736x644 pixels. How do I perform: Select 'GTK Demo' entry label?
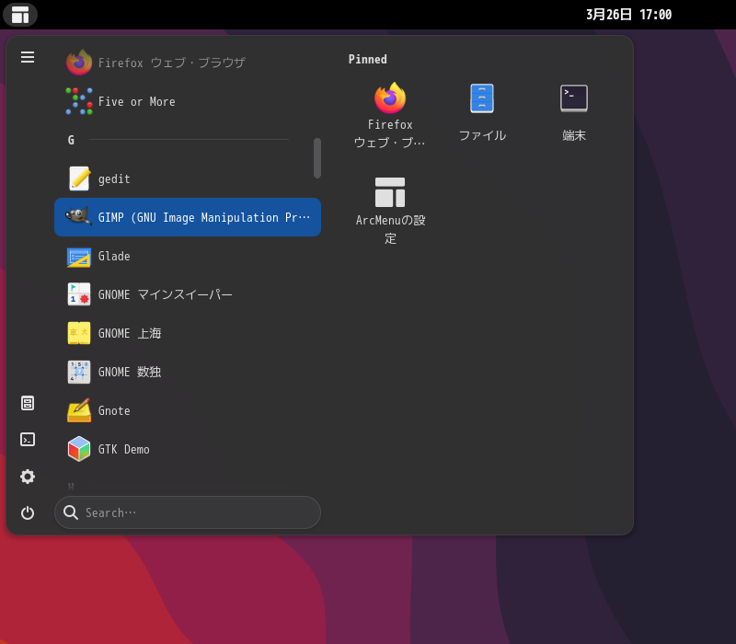[124, 449]
